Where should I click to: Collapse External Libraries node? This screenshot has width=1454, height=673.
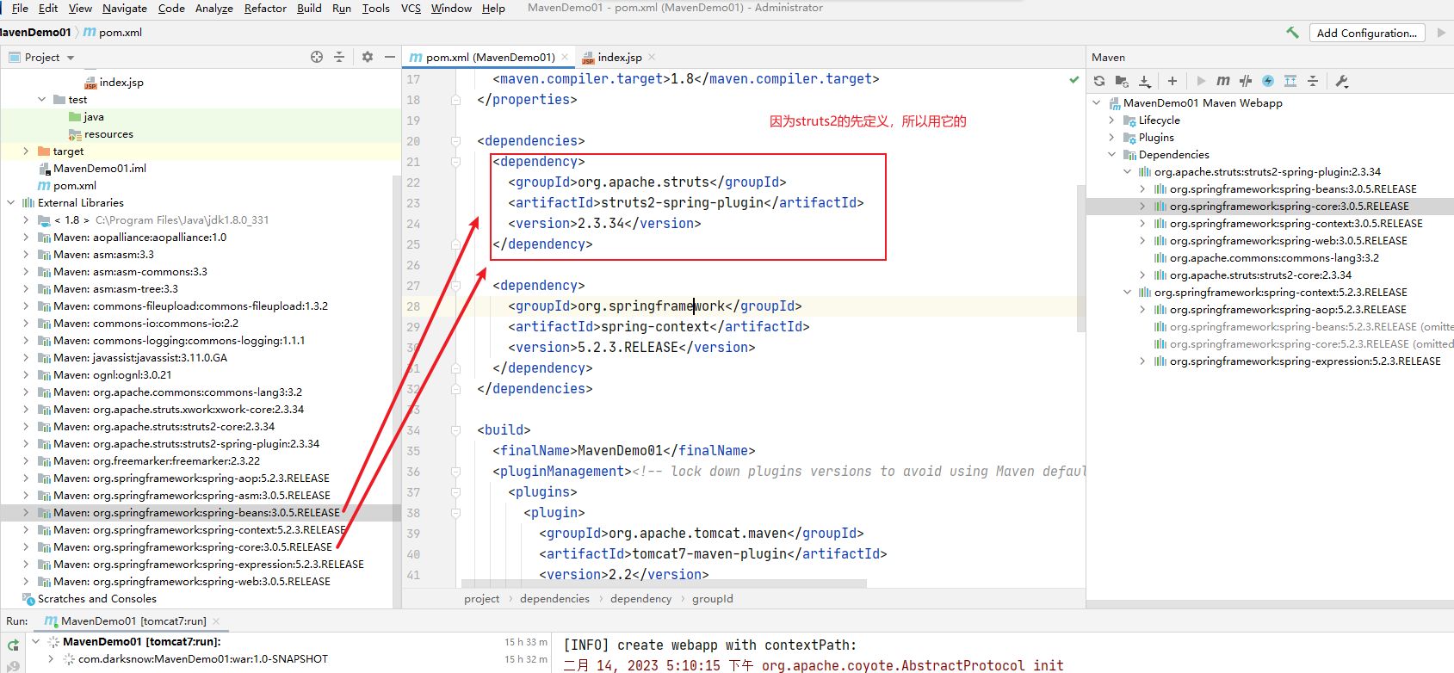(x=10, y=203)
